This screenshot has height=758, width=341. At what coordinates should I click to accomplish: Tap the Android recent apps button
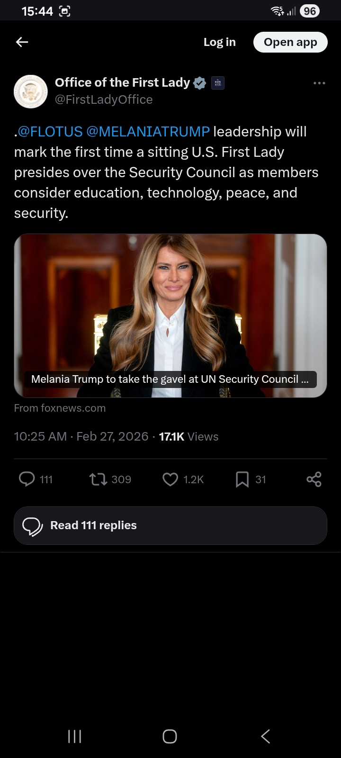pyautogui.click(x=75, y=736)
